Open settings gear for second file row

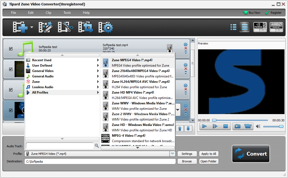point(186,65)
